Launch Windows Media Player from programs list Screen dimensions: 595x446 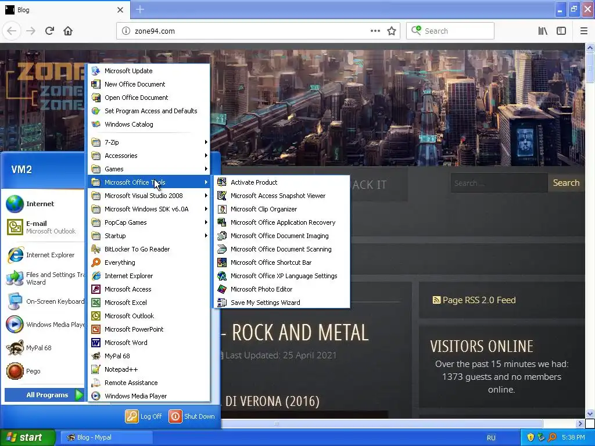(x=149, y=396)
